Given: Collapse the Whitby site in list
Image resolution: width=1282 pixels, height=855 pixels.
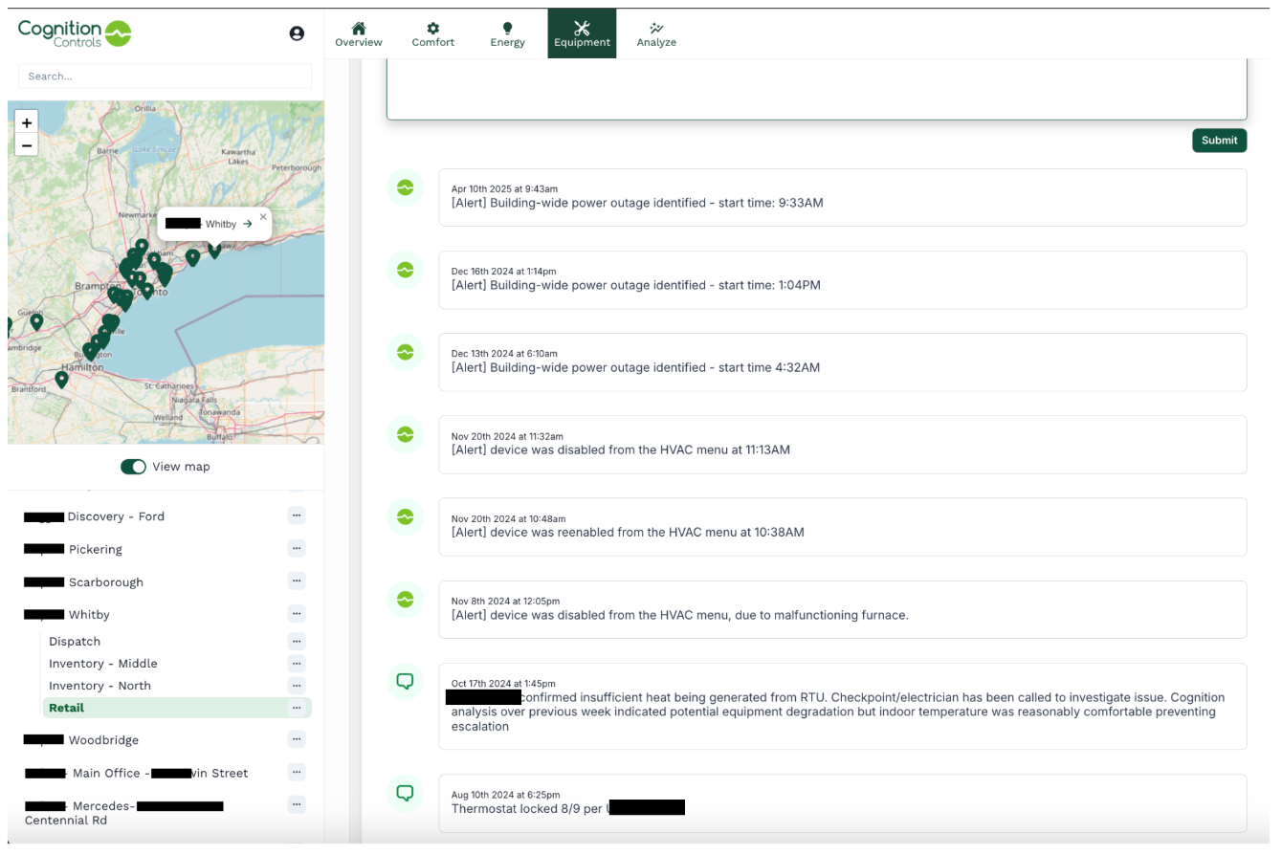Looking at the screenshot, I should [88, 615].
